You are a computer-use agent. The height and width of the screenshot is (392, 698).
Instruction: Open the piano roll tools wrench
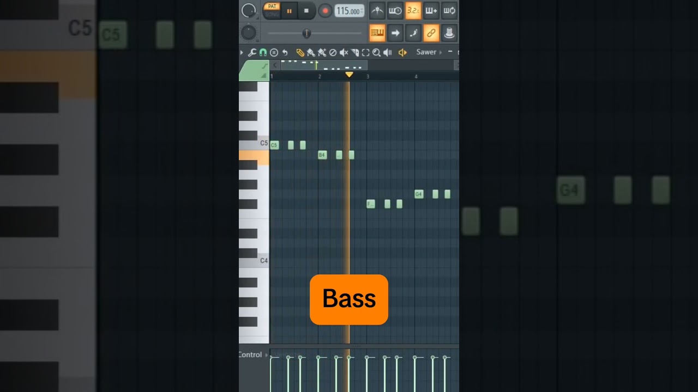click(252, 53)
